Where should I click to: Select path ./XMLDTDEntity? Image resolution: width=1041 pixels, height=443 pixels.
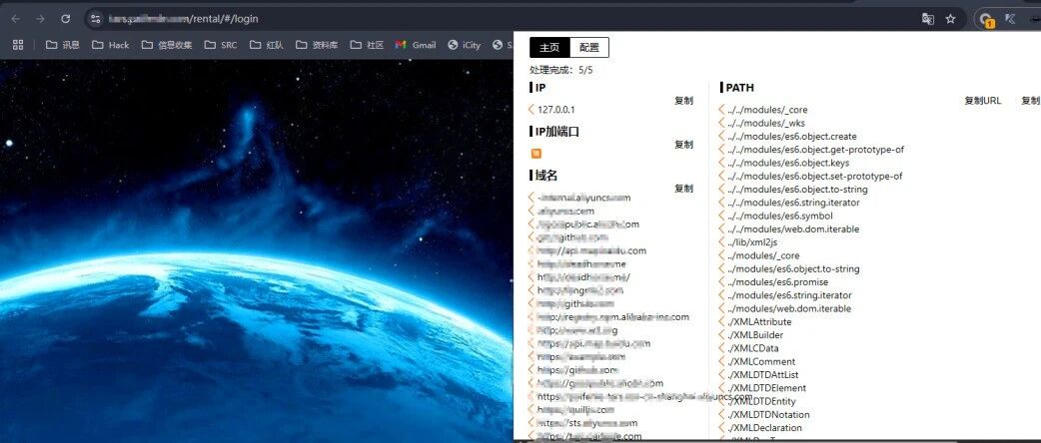[761, 401]
